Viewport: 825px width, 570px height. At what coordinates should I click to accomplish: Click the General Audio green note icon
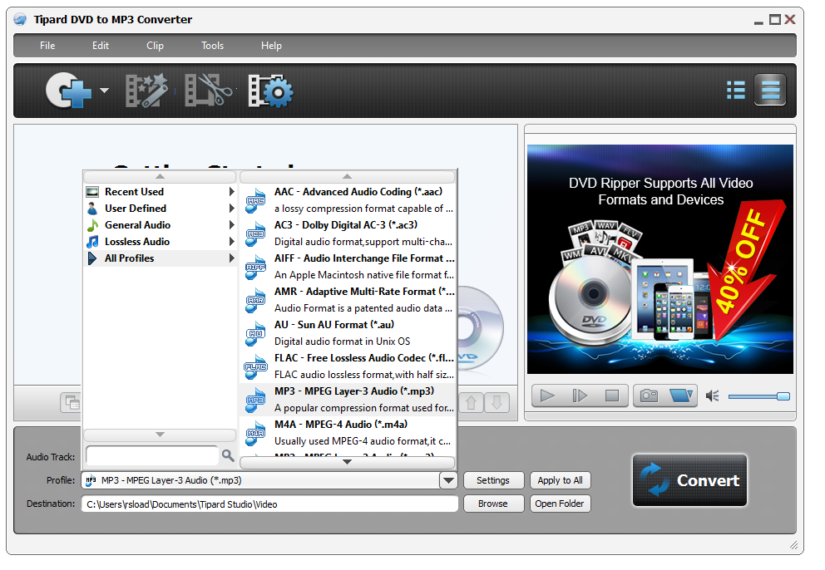[x=92, y=225]
